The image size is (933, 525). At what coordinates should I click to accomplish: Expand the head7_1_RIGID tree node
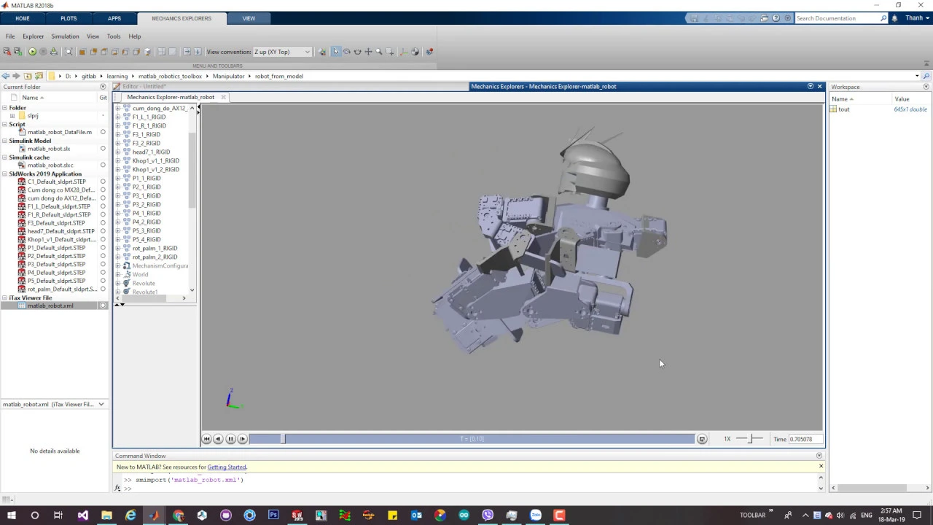118,152
